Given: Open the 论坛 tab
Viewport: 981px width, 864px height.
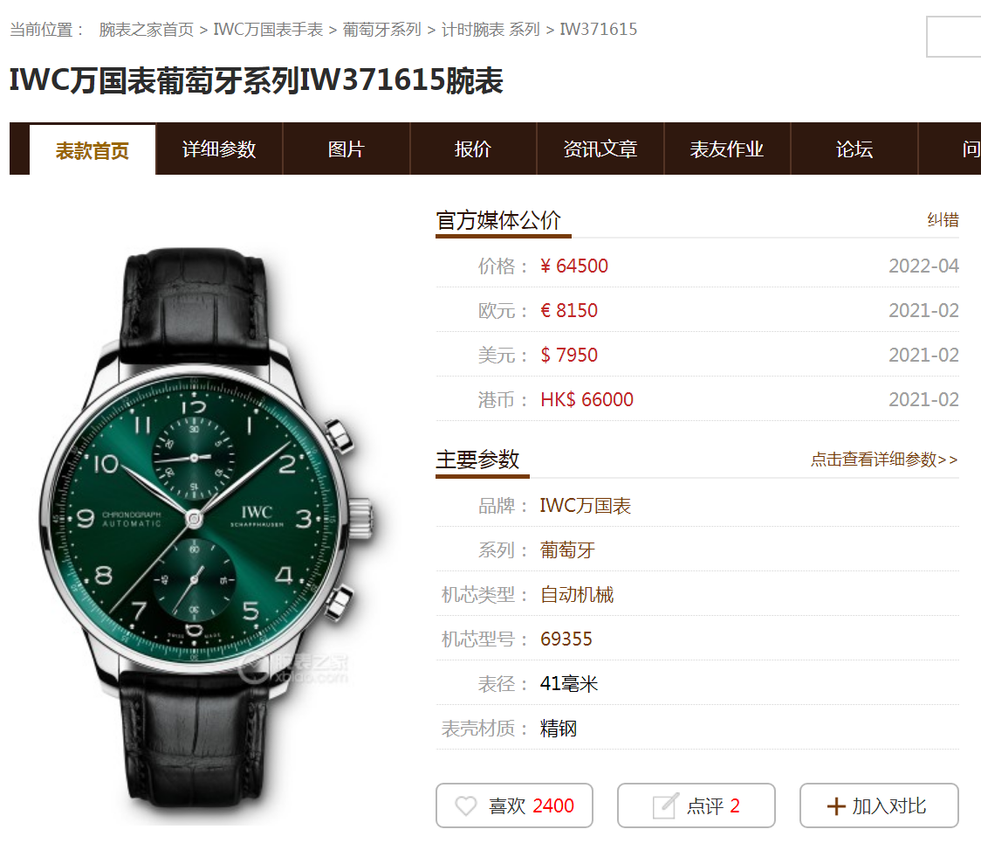Looking at the screenshot, I should [x=854, y=149].
